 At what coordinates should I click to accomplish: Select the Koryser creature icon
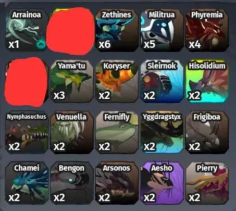[117, 81]
